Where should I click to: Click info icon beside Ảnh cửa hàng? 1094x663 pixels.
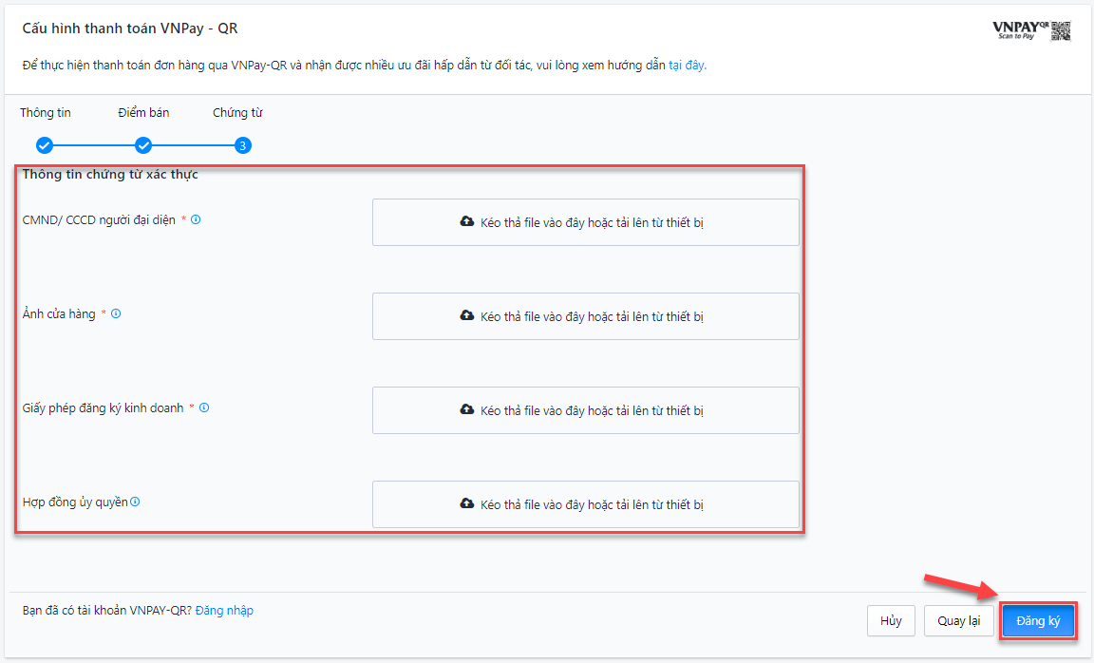point(116,314)
